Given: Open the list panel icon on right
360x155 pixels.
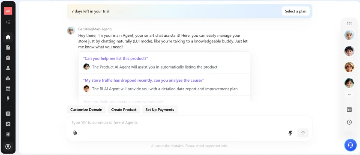Looking at the screenshot, I should [x=349, y=110].
